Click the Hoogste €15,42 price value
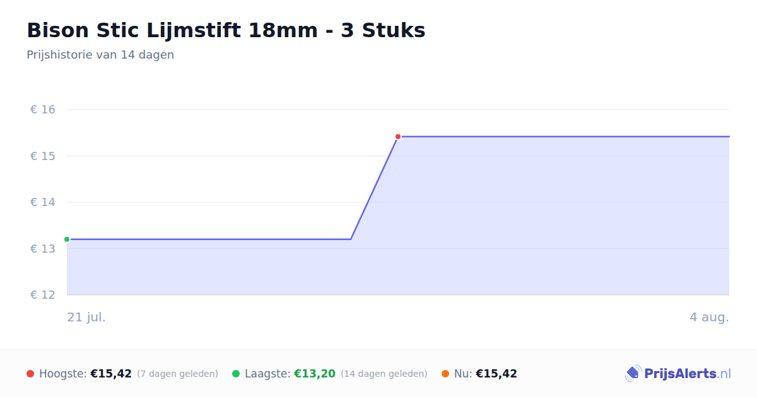 pyautogui.click(x=111, y=374)
